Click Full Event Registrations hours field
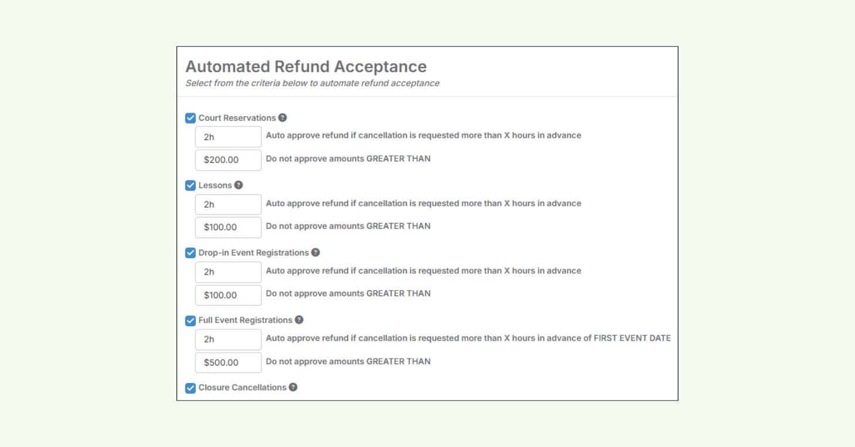The image size is (855, 447). (228, 339)
